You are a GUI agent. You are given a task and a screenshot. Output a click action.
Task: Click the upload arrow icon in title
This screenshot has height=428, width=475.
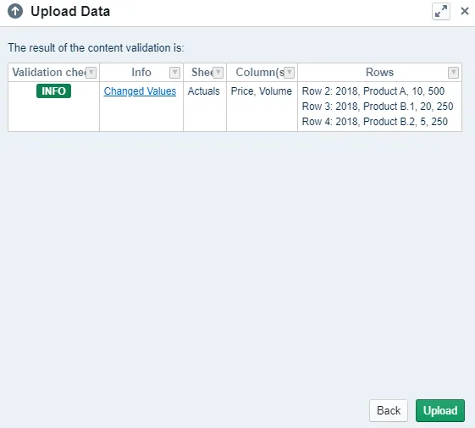pyautogui.click(x=15, y=12)
